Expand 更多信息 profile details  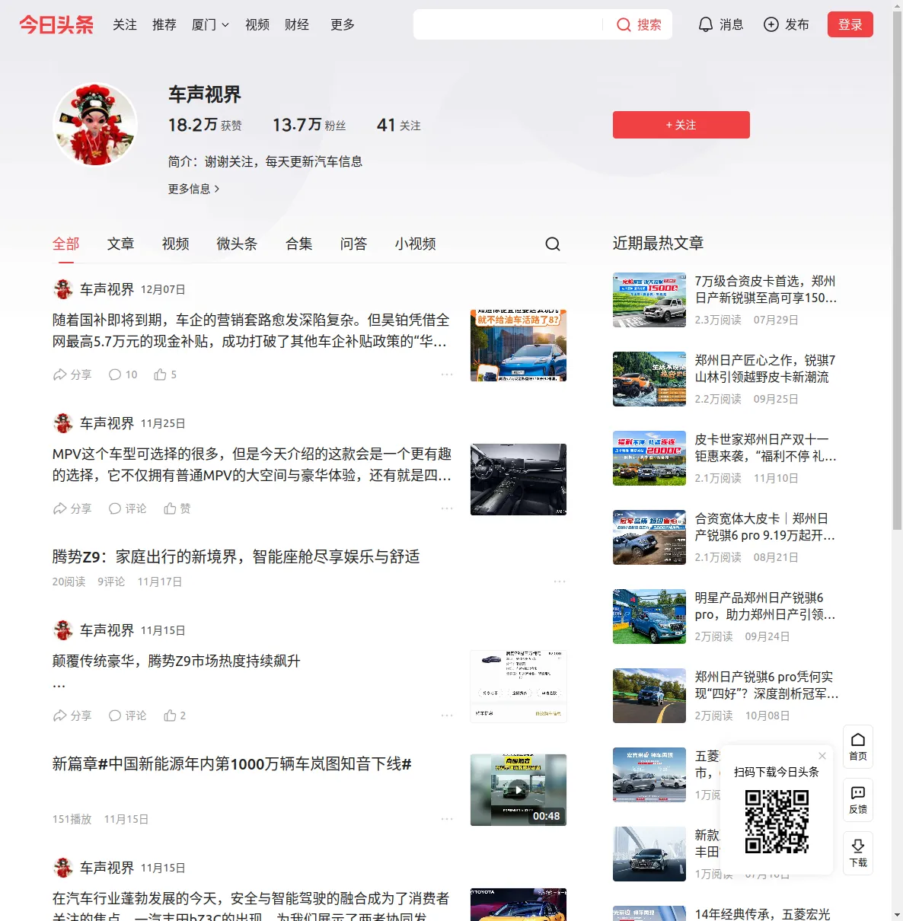coord(193,189)
